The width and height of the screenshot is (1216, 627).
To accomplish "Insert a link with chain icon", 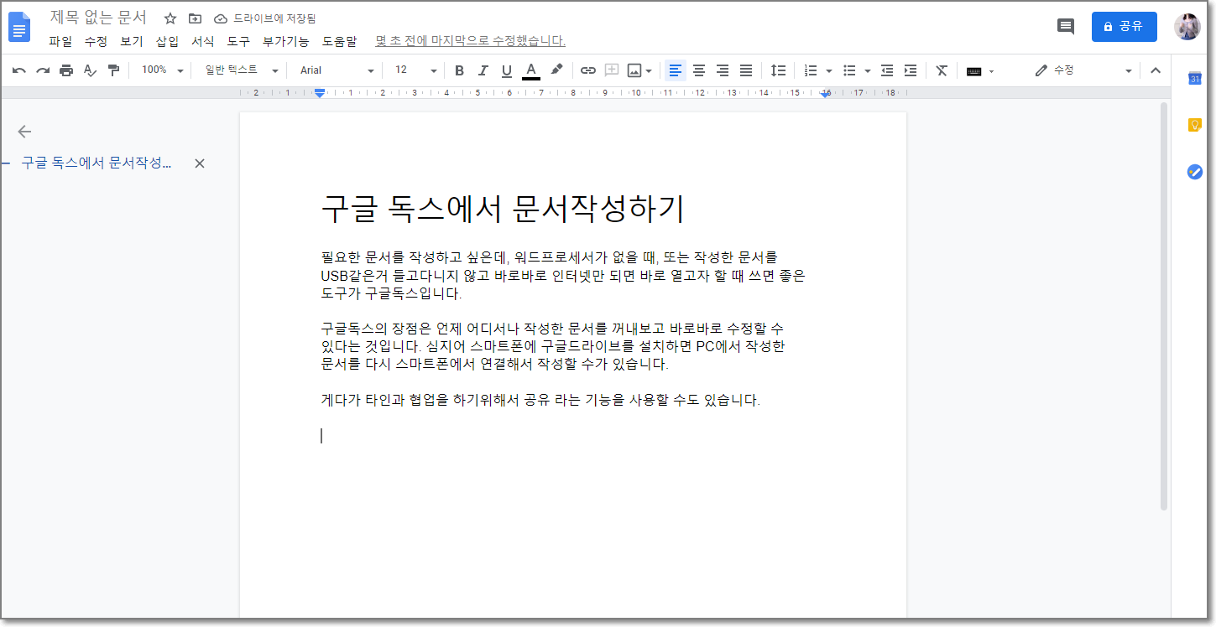I will tap(588, 70).
